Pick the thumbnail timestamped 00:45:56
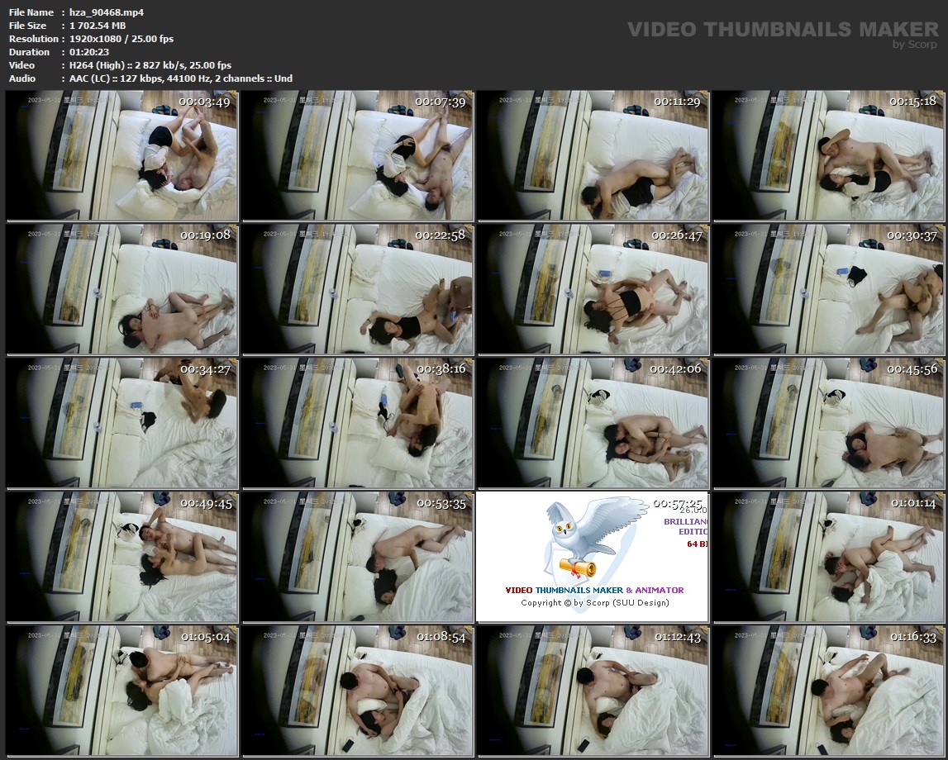The height and width of the screenshot is (760, 948). [829, 423]
